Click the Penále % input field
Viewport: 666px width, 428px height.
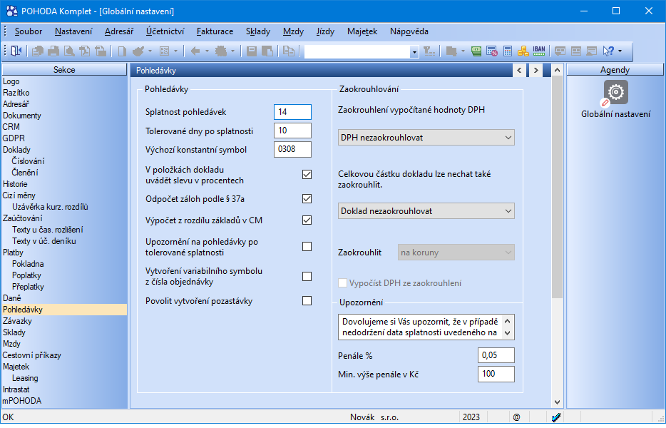[x=496, y=355]
